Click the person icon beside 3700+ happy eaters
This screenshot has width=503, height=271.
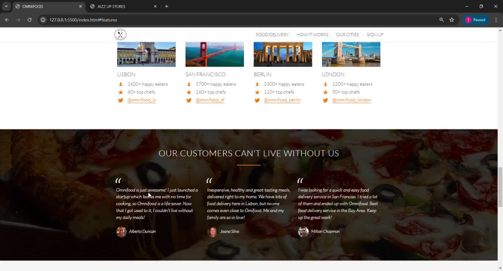click(189, 84)
